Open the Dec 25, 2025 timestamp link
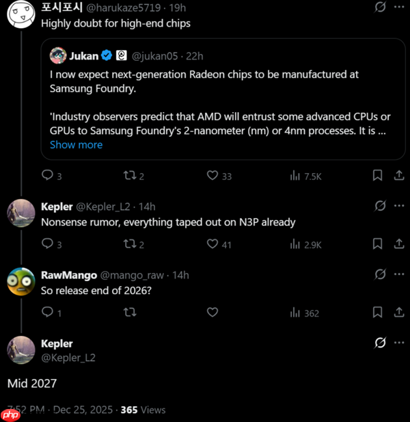This screenshot has height=422, width=410. click(83, 410)
